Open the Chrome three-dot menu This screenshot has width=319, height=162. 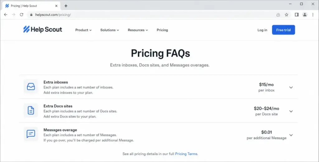(x=313, y=15)
